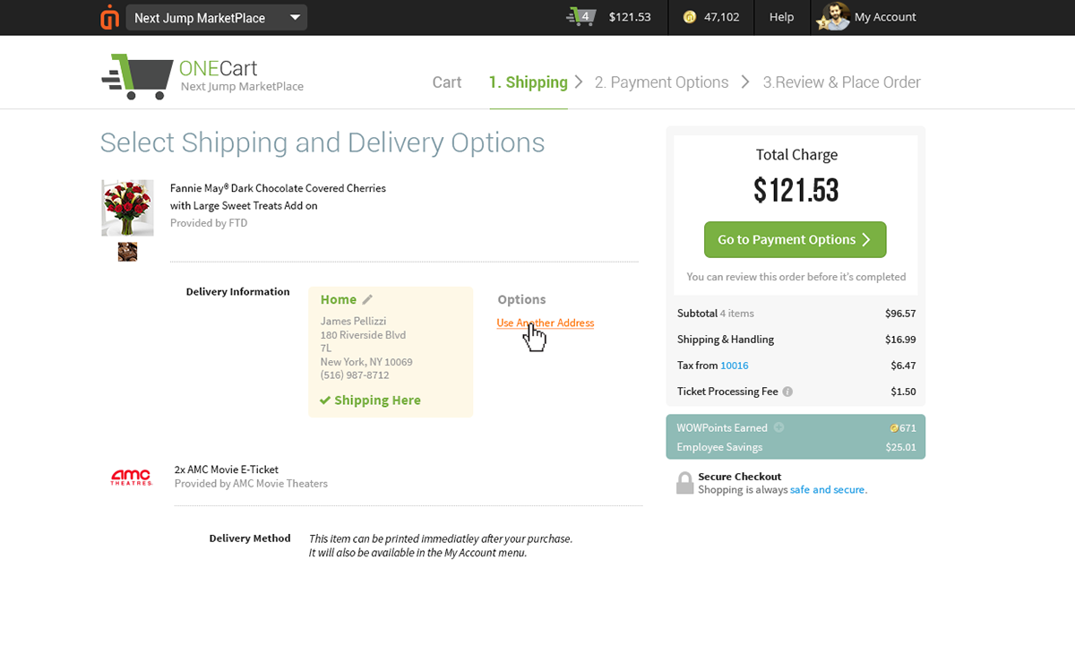Click the secure checkout padlock icon
This screenshot has height=646, width=1075.
pos(684,483)
